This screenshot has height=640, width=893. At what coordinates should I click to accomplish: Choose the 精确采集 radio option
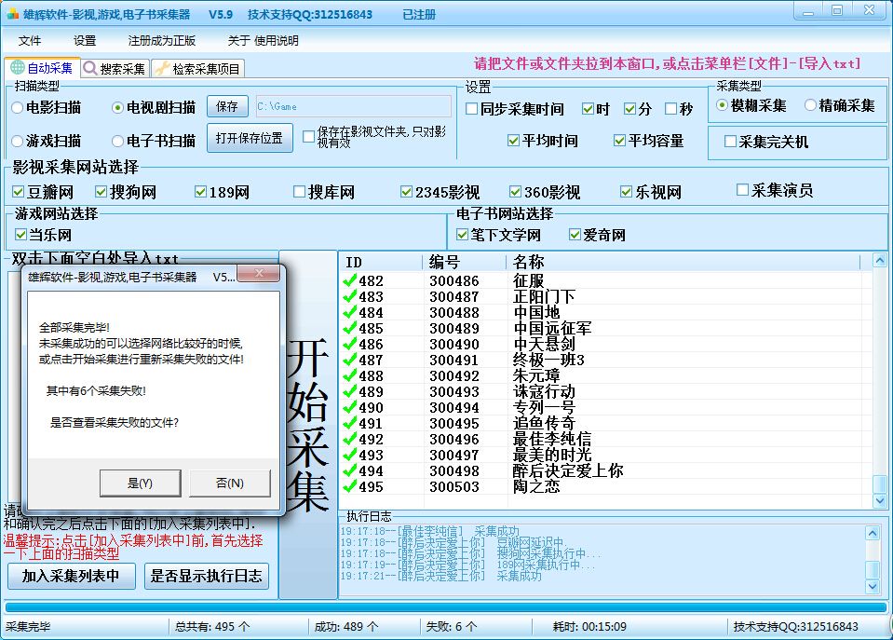[x=810, y=105]
